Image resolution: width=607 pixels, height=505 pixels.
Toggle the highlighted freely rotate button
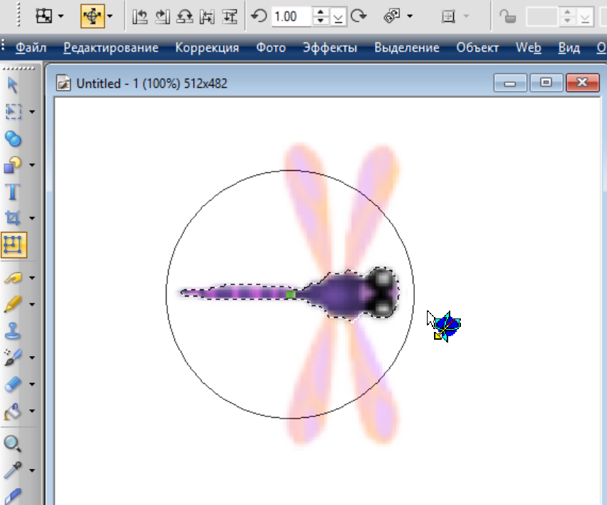point(92,16)
